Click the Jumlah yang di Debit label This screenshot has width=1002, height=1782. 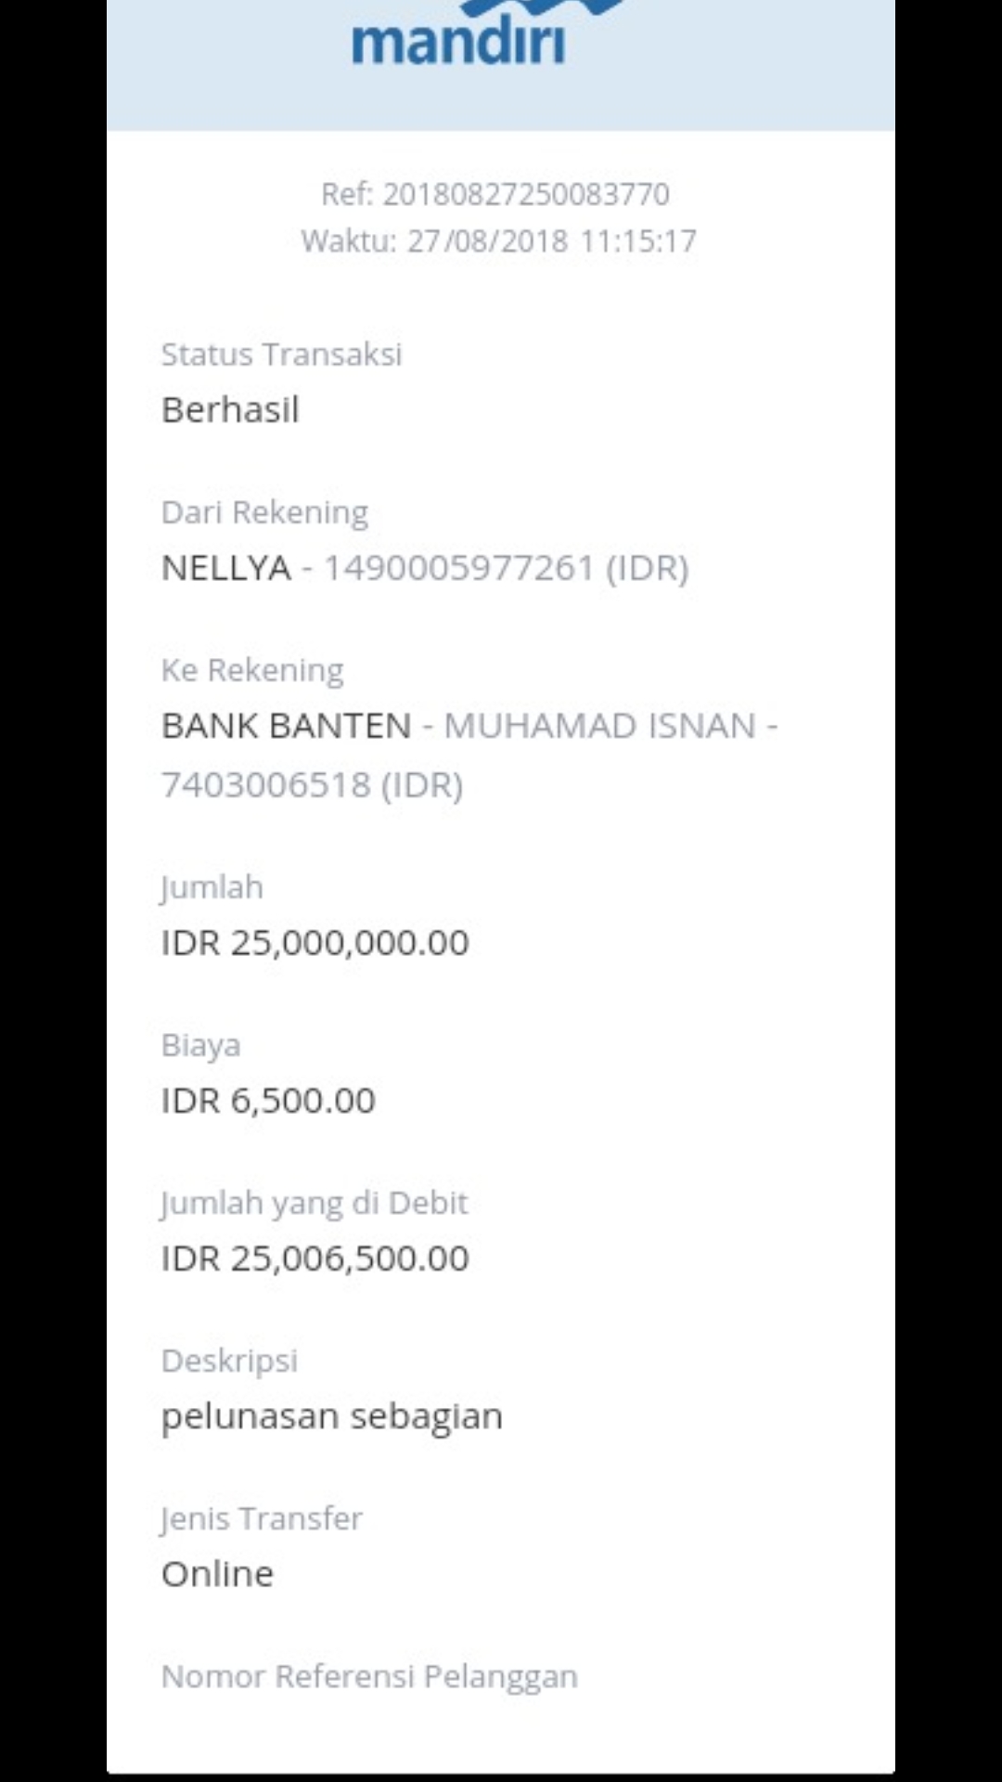[314, 1203]
